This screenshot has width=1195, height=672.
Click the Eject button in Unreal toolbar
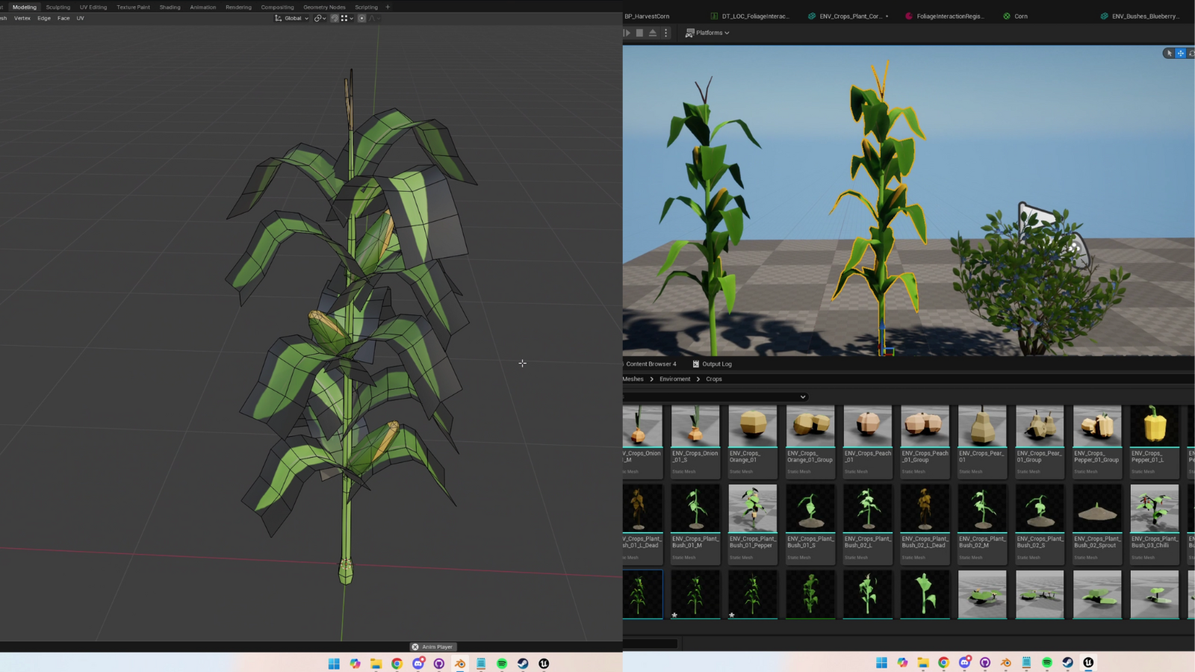click(653, 33)
